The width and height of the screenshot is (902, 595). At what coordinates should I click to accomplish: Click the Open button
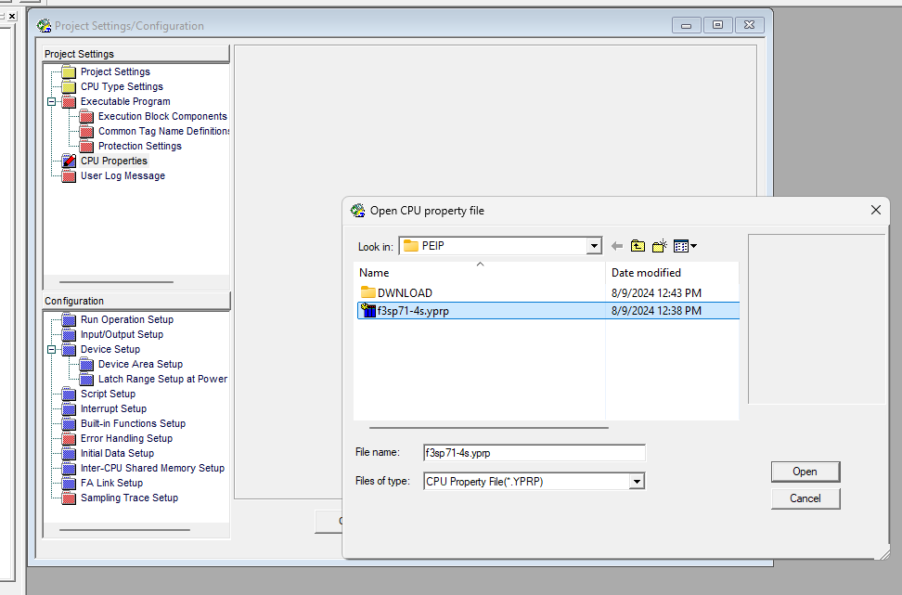[805, 472]
